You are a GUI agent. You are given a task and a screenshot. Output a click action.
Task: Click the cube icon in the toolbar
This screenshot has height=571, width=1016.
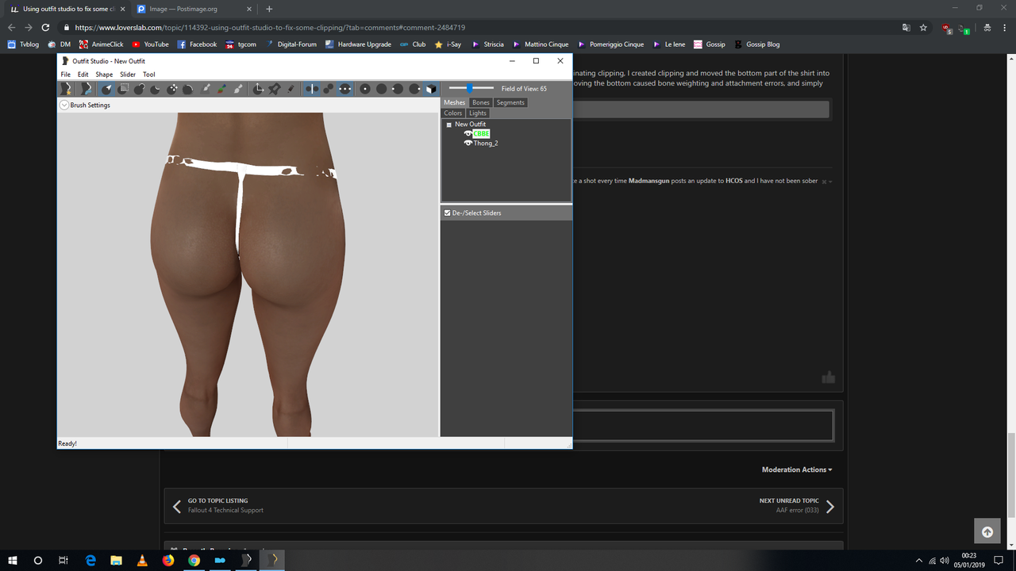pyautogui.click(x=431, y=89)
